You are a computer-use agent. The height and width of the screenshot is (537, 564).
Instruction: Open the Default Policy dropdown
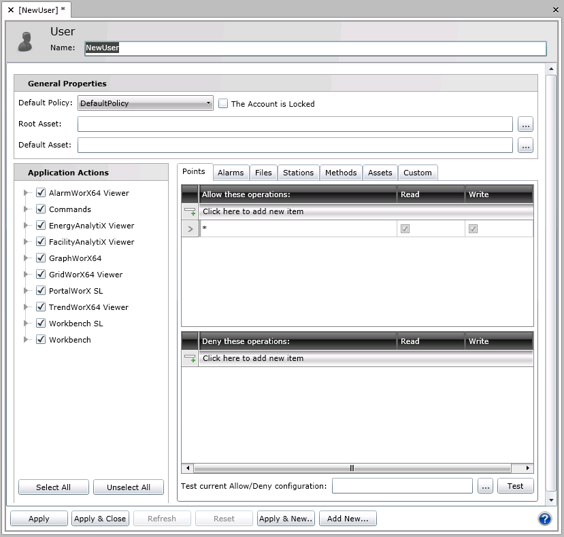click(x=146, y=103)
